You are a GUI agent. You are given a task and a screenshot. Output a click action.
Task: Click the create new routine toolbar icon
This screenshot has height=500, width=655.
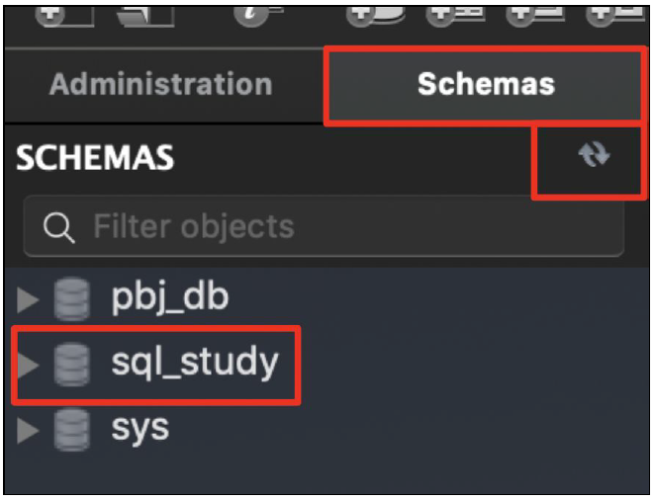(614, 16)
